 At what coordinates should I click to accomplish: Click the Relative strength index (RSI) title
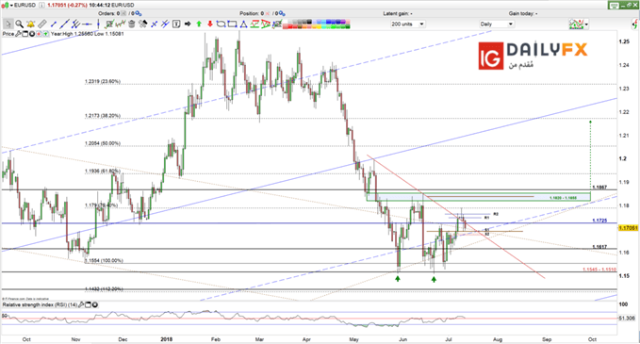click(40, 304)
